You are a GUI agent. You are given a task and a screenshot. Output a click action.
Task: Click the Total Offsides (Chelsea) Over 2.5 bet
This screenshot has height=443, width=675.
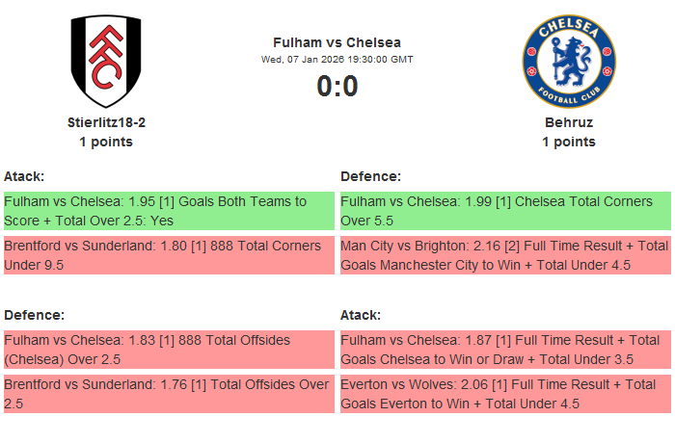click(169, 350)
